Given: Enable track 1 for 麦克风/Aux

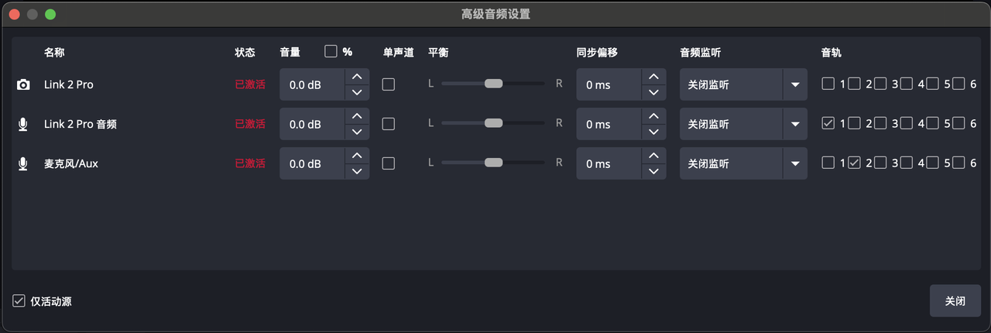Looking at the screenshot, I should 828,163.
